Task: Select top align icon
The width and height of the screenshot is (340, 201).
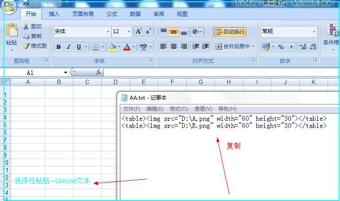Action: point(164,32)
